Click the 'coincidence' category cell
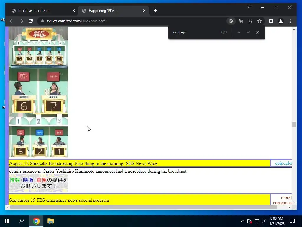302x227 pixels. coord(281,163)
